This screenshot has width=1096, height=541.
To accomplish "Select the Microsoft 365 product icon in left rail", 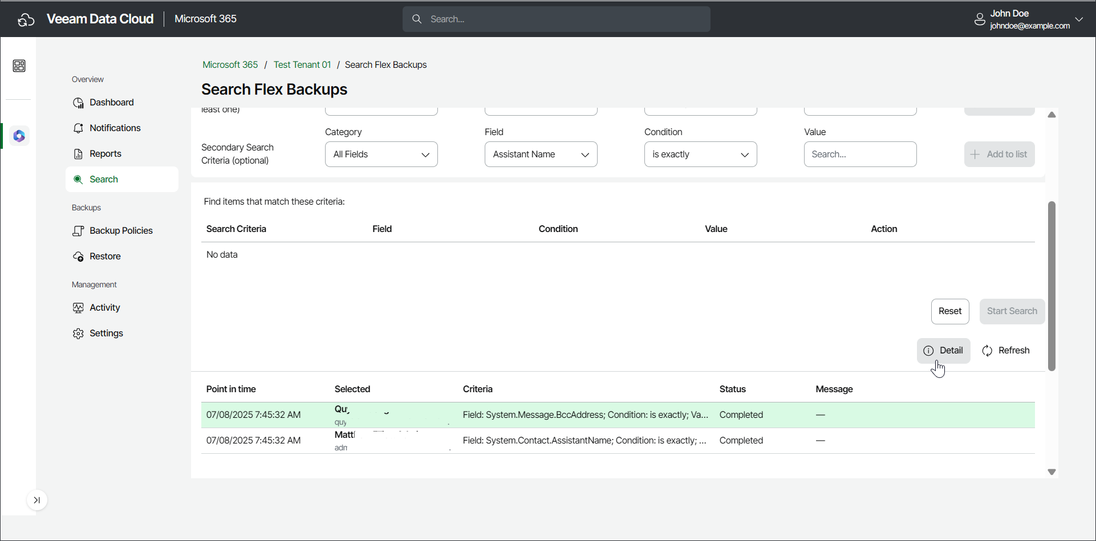I will (19, 136).
